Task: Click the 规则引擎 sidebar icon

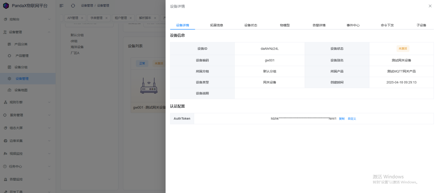Action: click(5, 102)
